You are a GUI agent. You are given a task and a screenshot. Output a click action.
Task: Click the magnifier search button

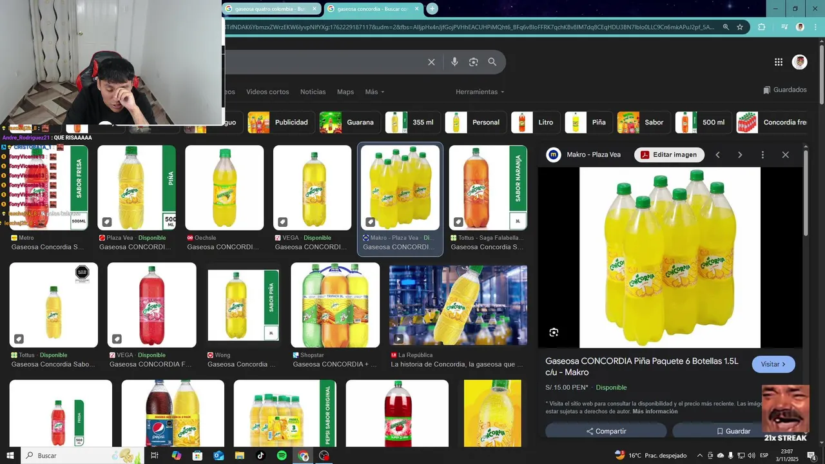pos(492,62)
